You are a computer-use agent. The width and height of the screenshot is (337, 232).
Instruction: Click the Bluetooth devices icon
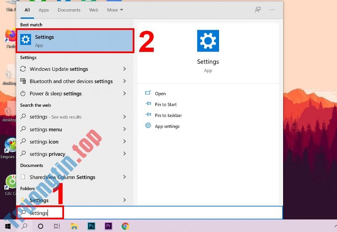(x=23, y=81)
